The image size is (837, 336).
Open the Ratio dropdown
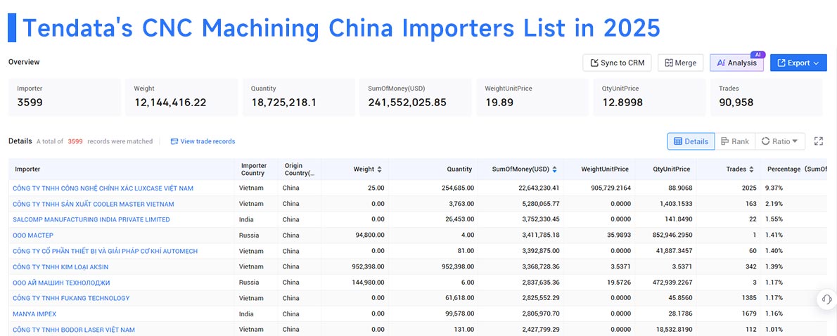coord(780,141)
